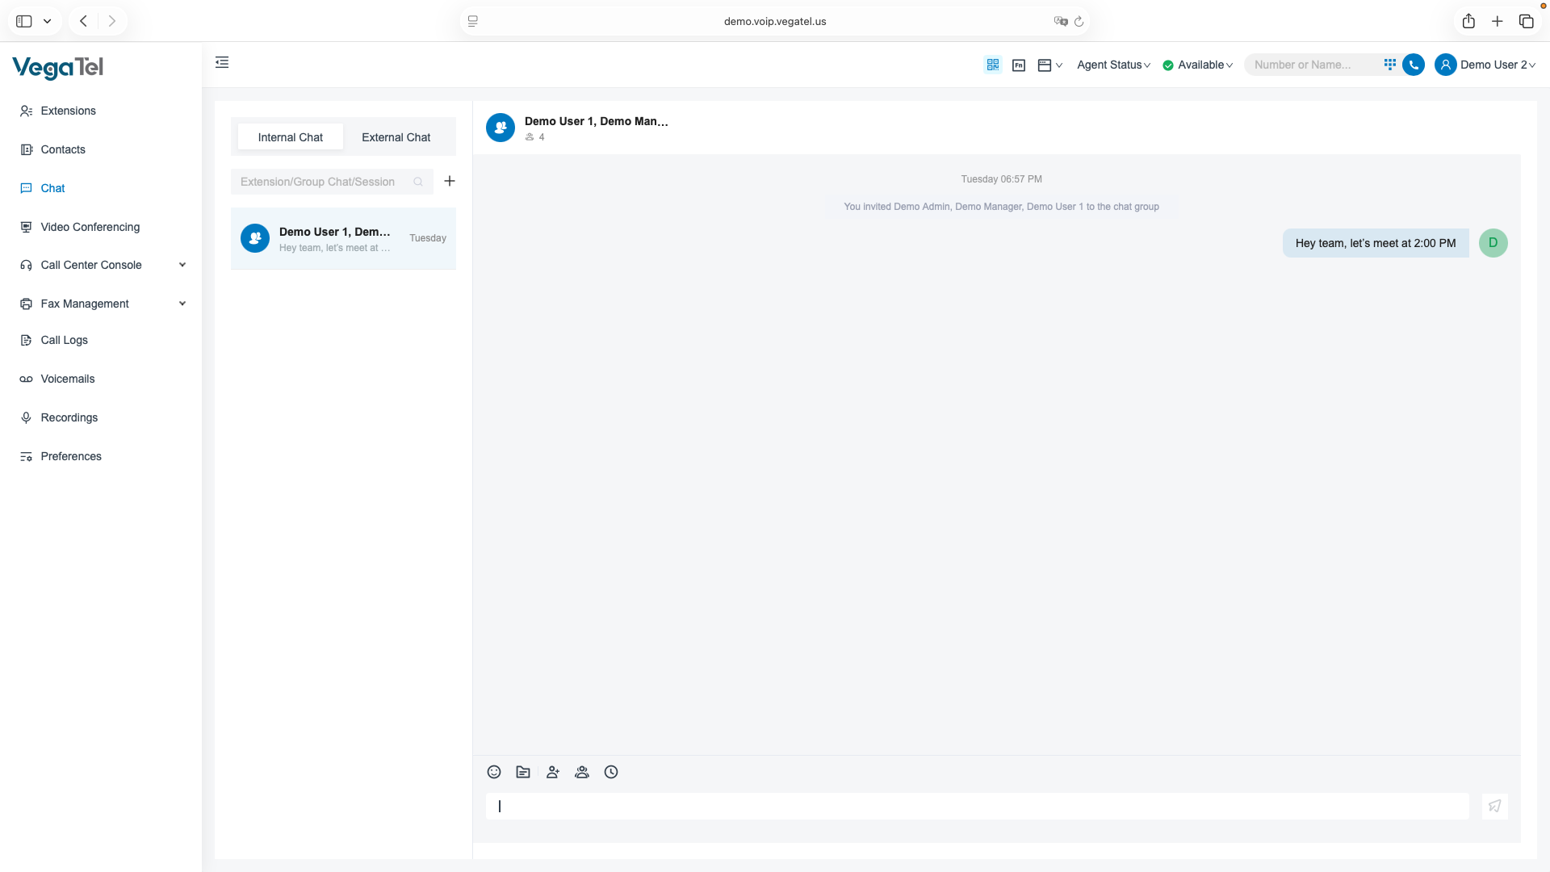Open the Agent Status dropdown

(x=1113, y=65)
